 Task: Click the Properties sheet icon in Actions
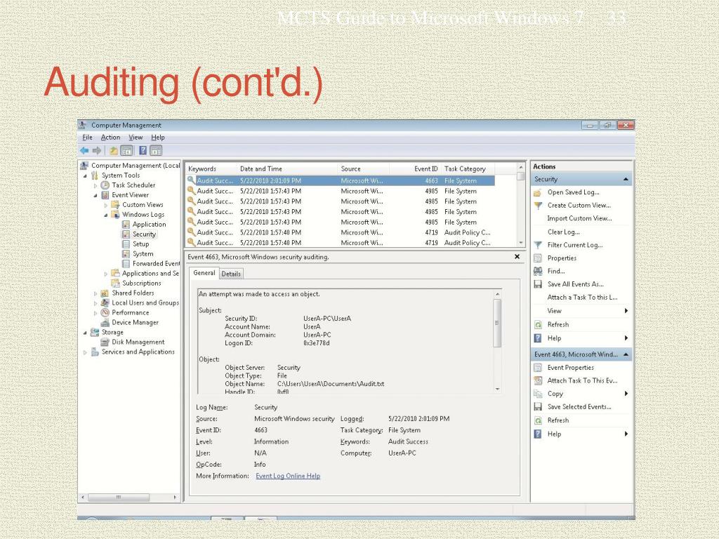[538, 258]
